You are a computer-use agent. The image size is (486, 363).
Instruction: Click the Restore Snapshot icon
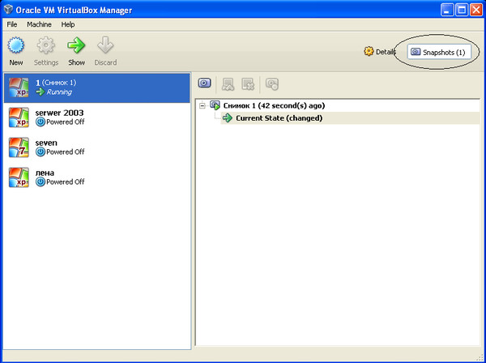pyautogui.click(x=228, y=84)
